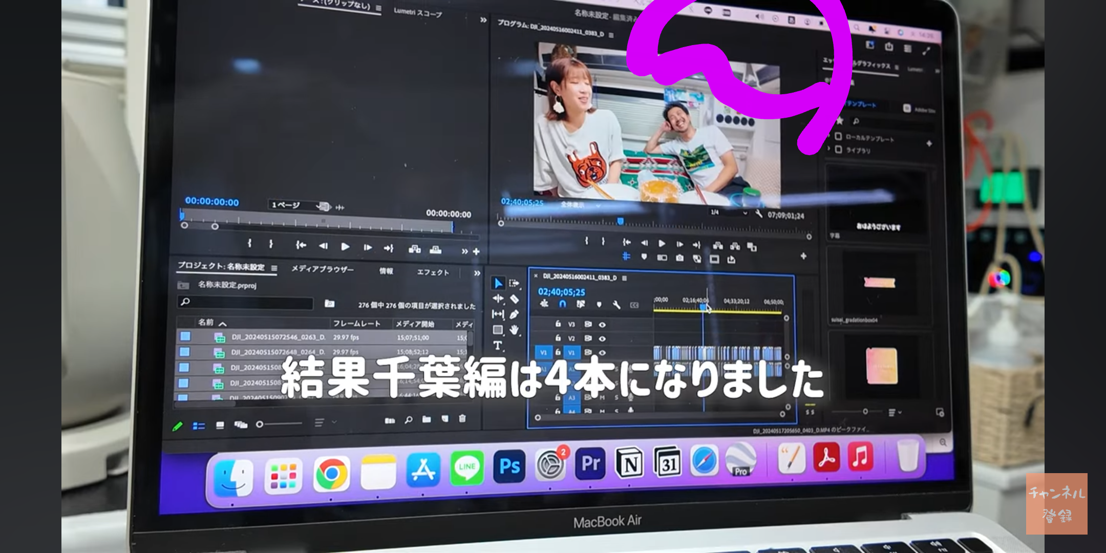This screenshot has height=553, width=1106.
Task: Expand the ローカルテンプレート folder
Action: 829,136
